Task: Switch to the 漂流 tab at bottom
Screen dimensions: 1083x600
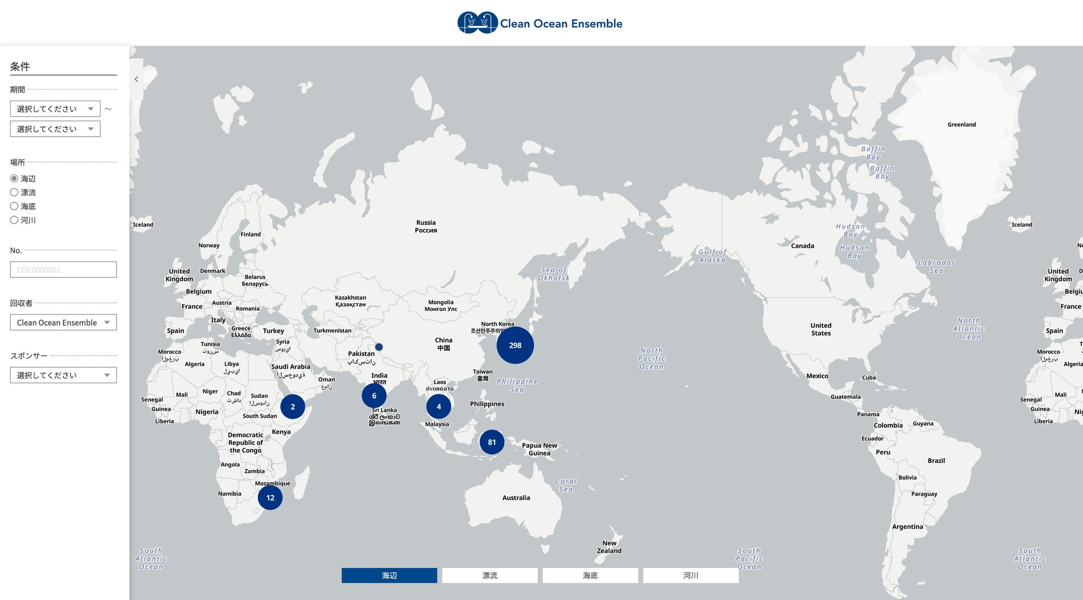Action: point(489,576)
